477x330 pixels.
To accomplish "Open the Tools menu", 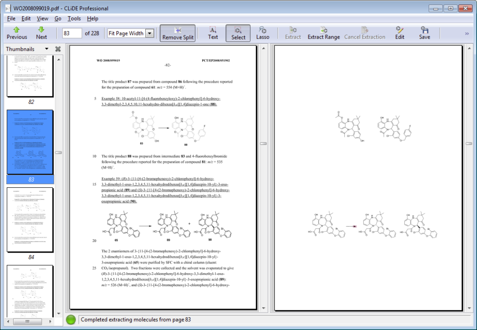I will point(74,19).
